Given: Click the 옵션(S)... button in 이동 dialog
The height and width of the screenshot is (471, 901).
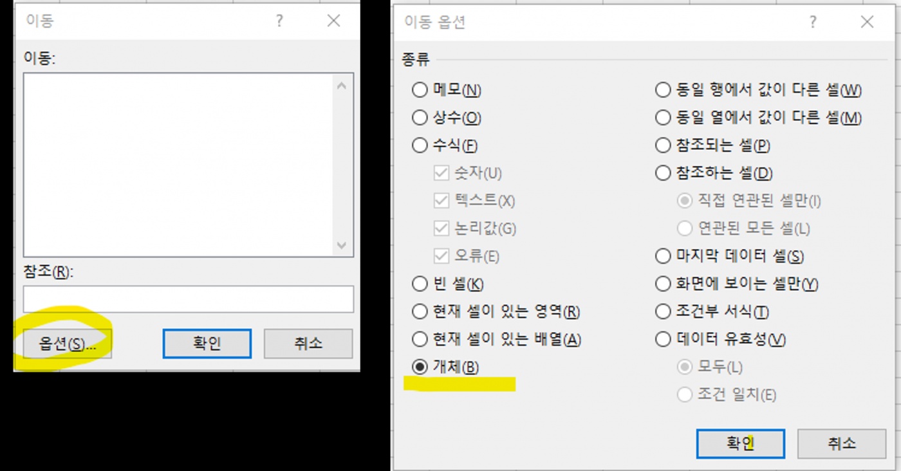Looking at the screenshot, I should [67, 344].
